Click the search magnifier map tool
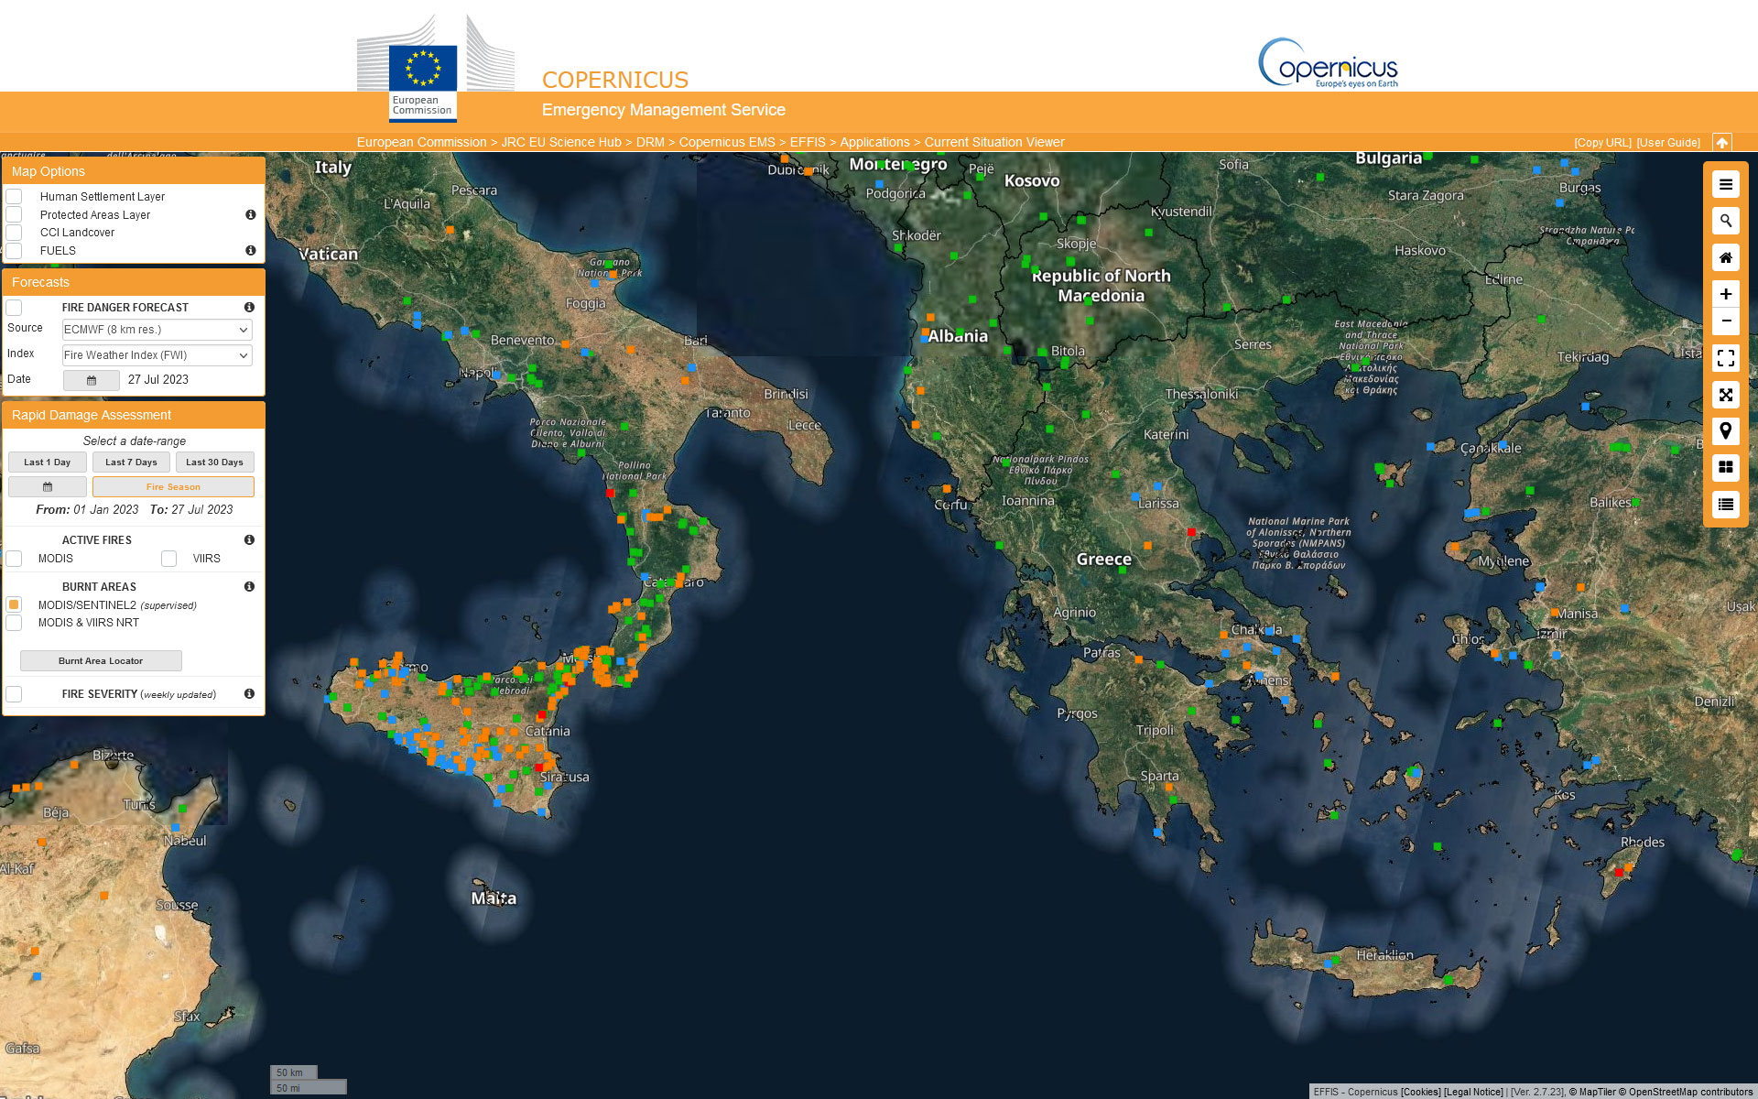This screenshot has height=1099, width=1758. (1725, 221)
